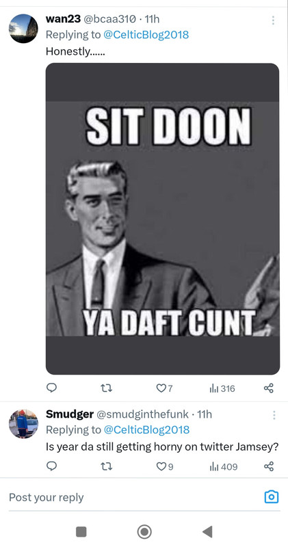
Task: Share wan23's tweet
Action: [x=268, y=388]
